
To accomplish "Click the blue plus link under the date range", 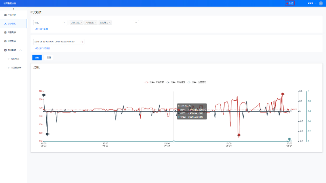I will tap(42, 48).
